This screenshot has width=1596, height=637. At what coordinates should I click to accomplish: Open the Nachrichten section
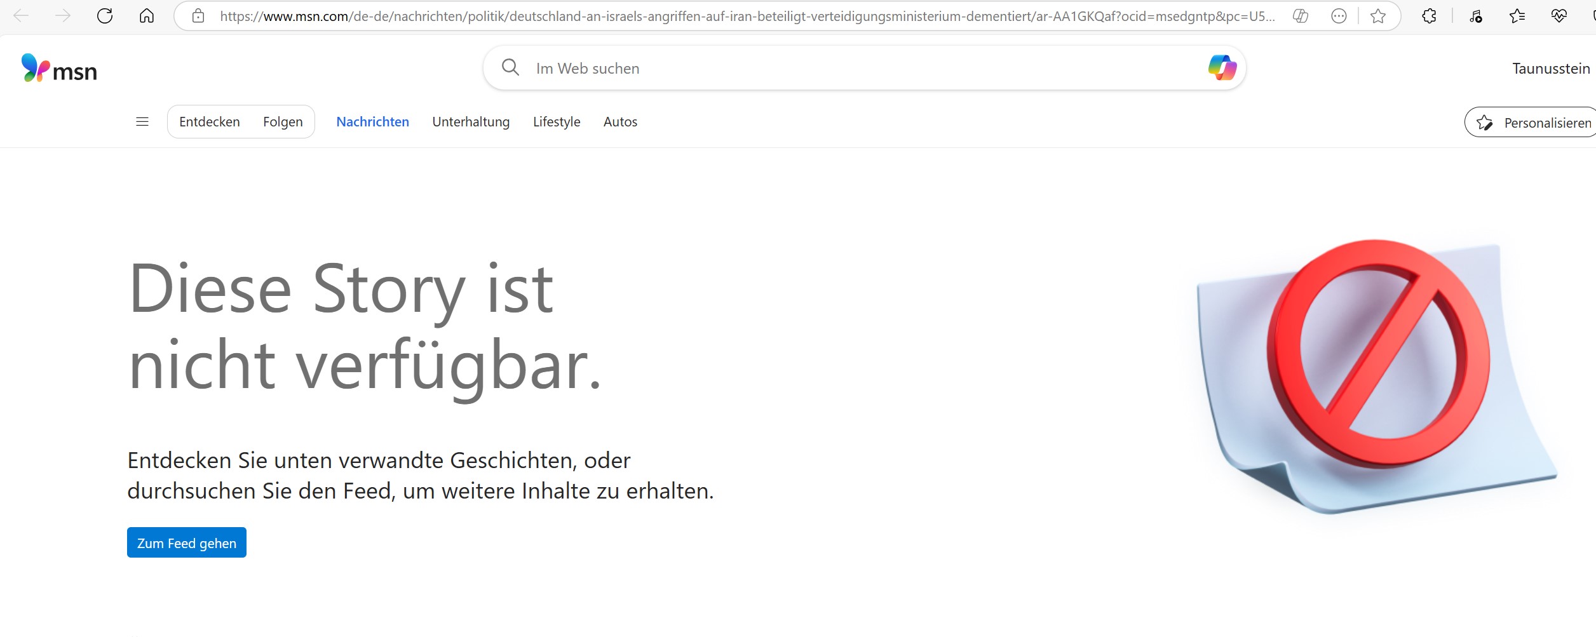(x=373, y=121)
